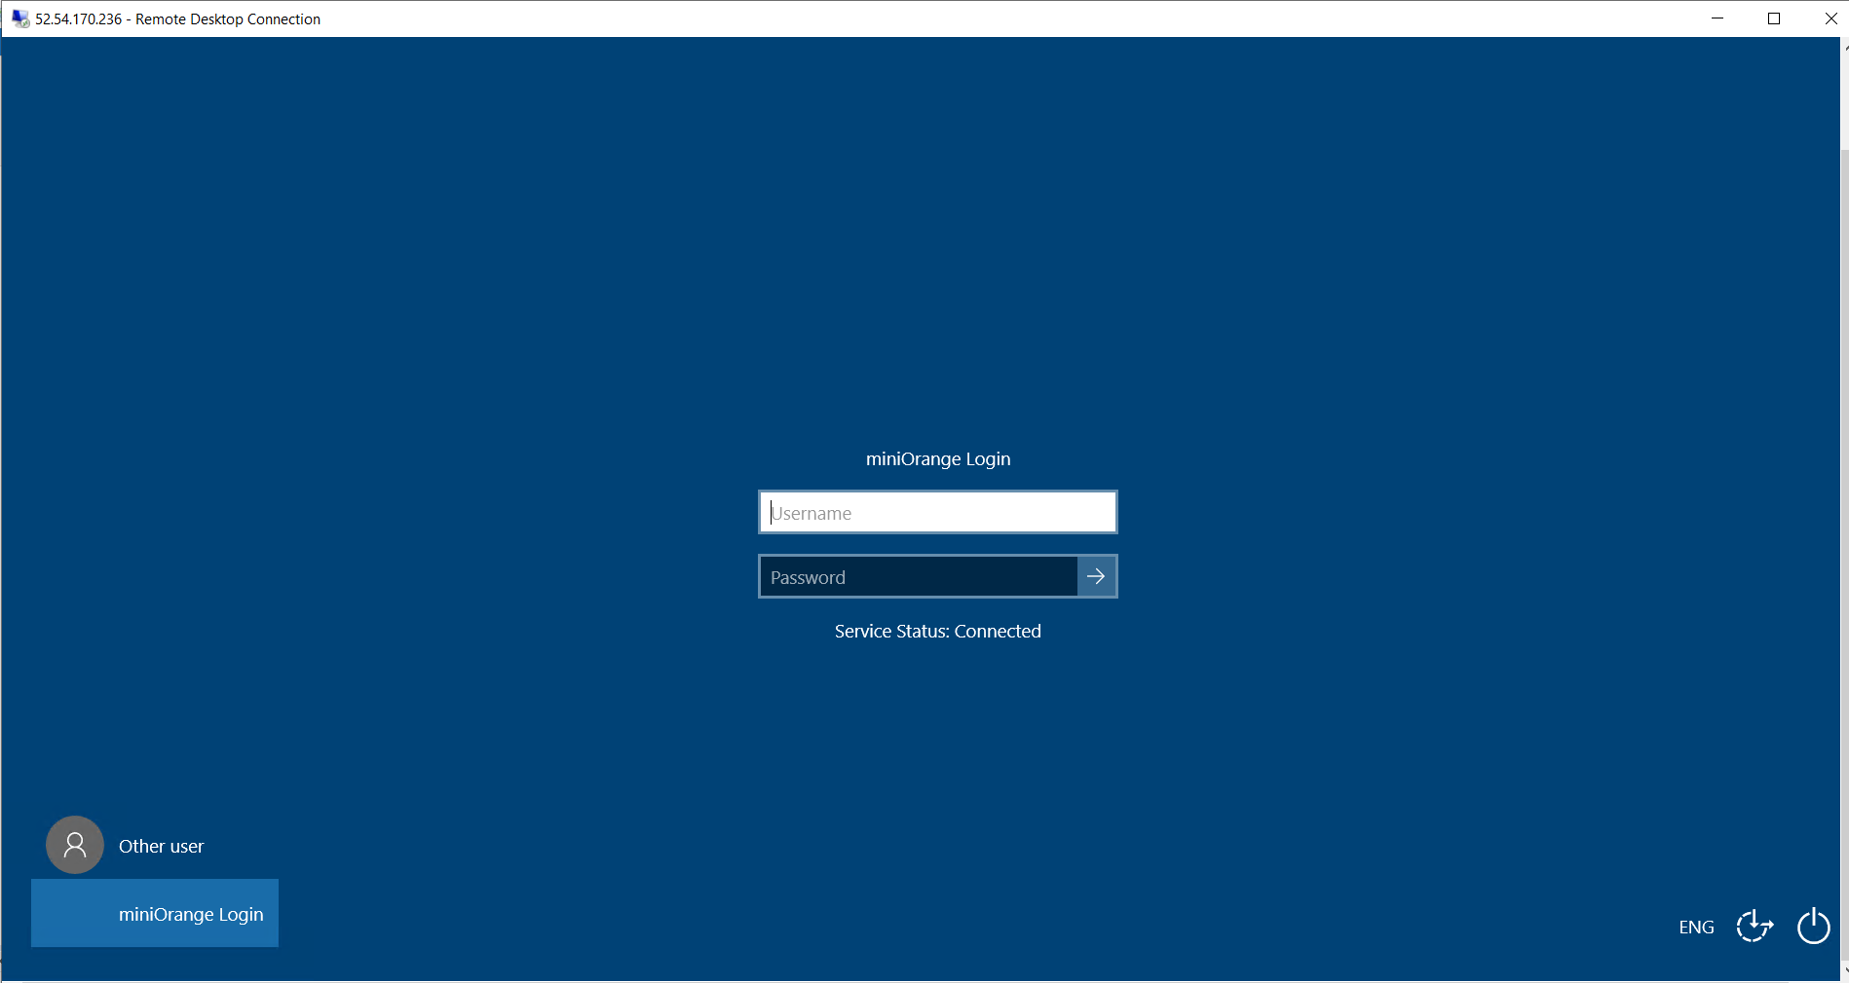Choose the miniOrange Login sign-in option
This screenshot has width=1849, height=983.
click(x=155, y=913)
